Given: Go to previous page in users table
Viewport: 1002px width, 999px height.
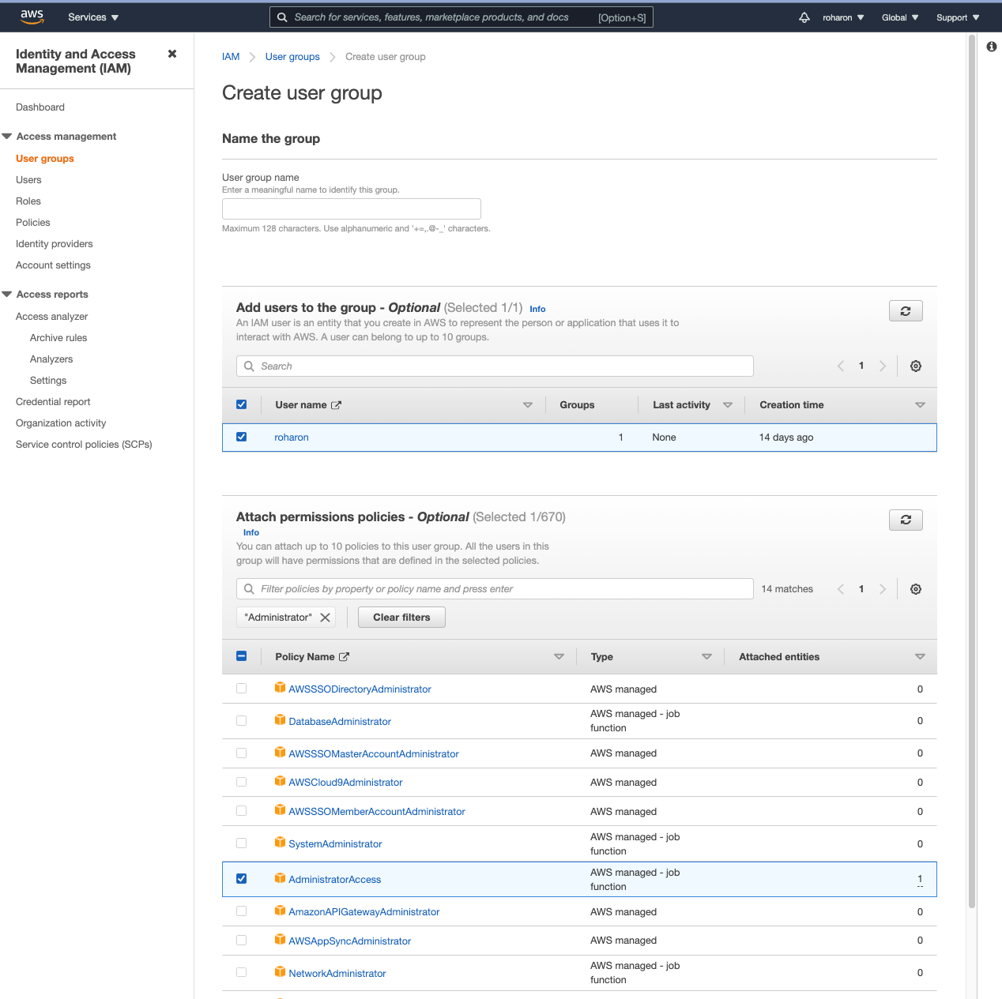Looking at the screenshot, I should click(x=841, y=366).
